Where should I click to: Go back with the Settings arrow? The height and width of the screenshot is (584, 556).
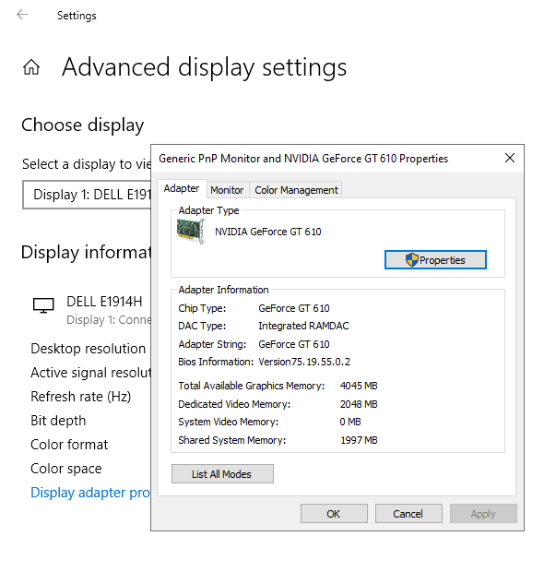click(22, 15)
